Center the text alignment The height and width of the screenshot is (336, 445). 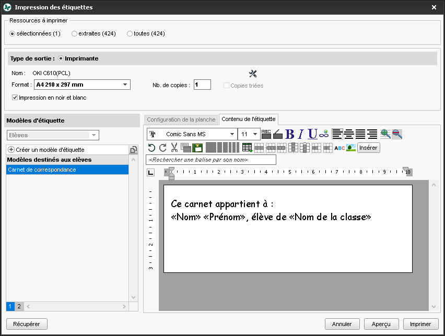coord(349,134)
